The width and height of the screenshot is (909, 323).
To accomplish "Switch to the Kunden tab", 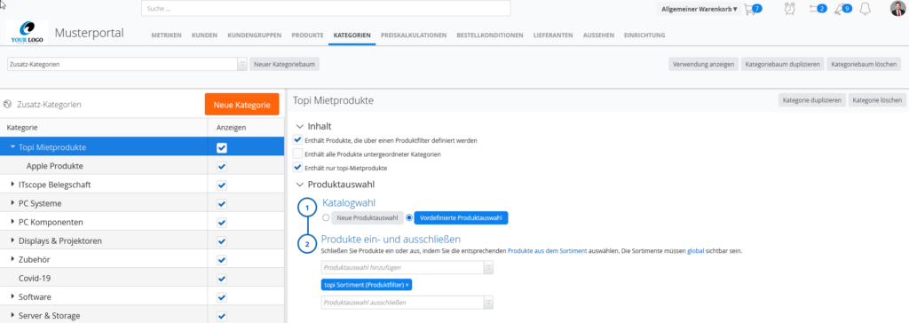I will (205, 35).
